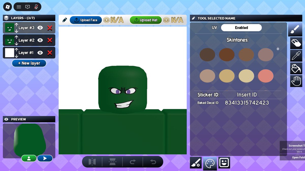Click the head preview thumbnail
Screen dimensions: 305x171
click(29, 141)
